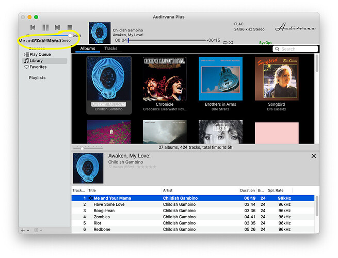Image resolution: width=338 pixels, height=258 pixels.
Task: Click the album detail panel cover art
Action: point(88,168)
